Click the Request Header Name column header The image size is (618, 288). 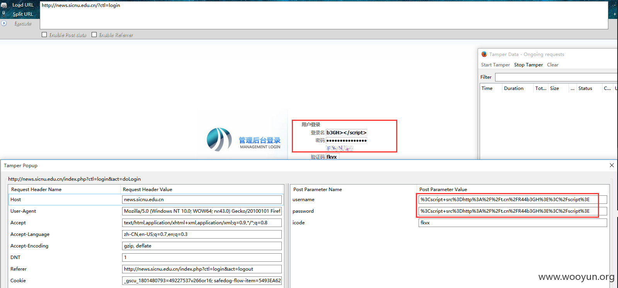pos(64,189)
